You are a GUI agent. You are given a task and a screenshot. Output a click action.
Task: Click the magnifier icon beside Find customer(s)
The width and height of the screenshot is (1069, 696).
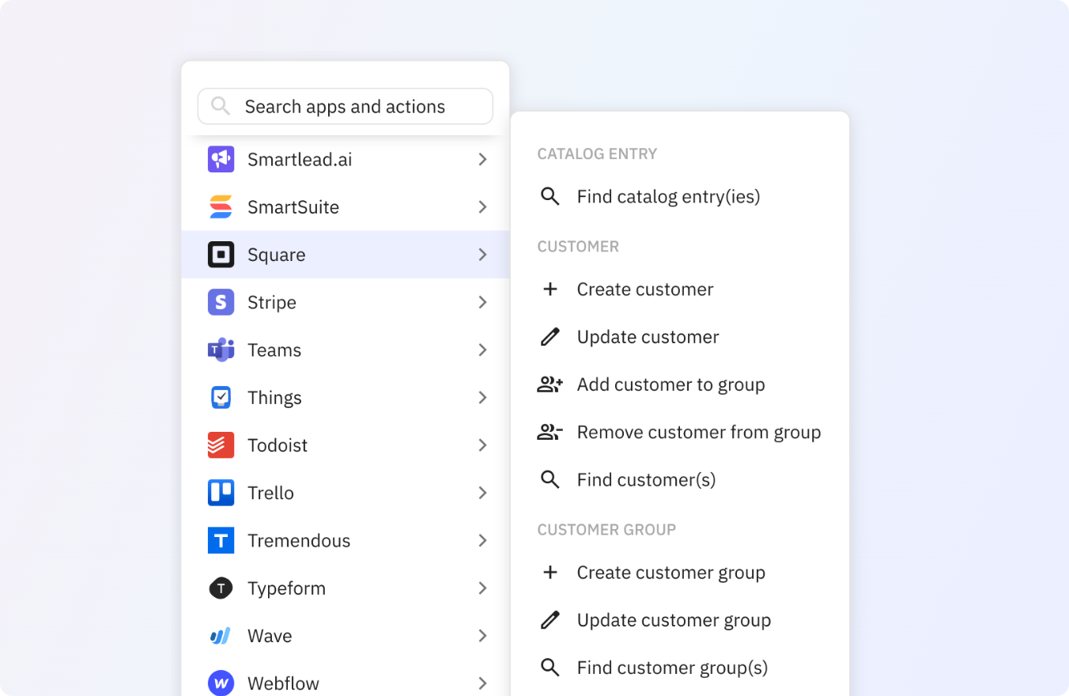click(x=550, y=479)
